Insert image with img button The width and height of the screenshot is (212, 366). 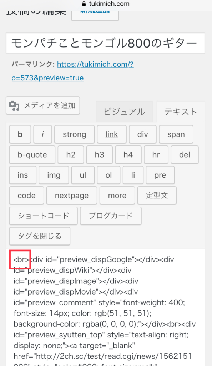click(54, 175)
